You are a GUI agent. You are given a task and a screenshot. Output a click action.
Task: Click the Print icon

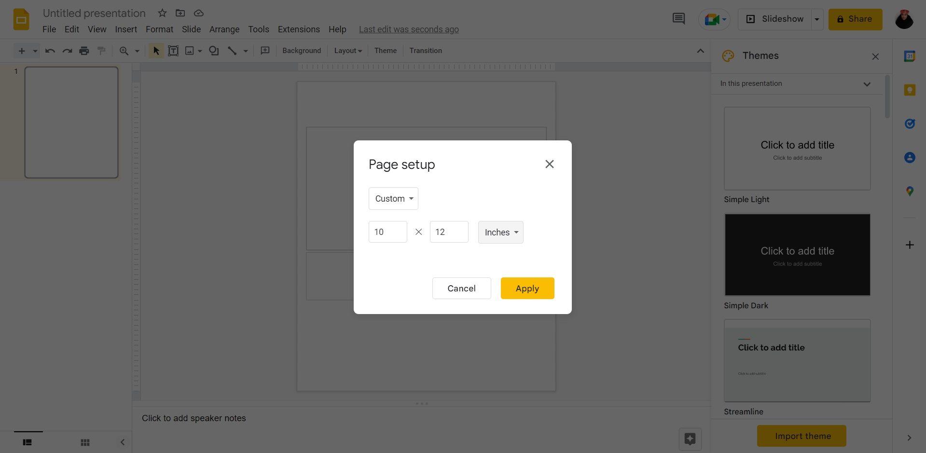[84, 51]
